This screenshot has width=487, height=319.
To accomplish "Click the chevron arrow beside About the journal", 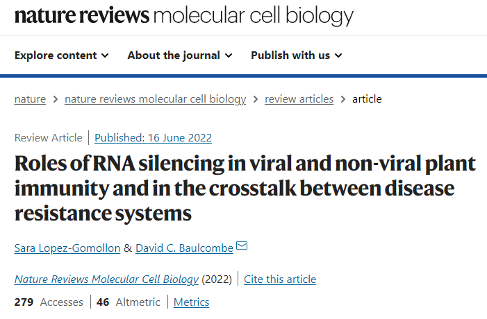I will [229, 55].
